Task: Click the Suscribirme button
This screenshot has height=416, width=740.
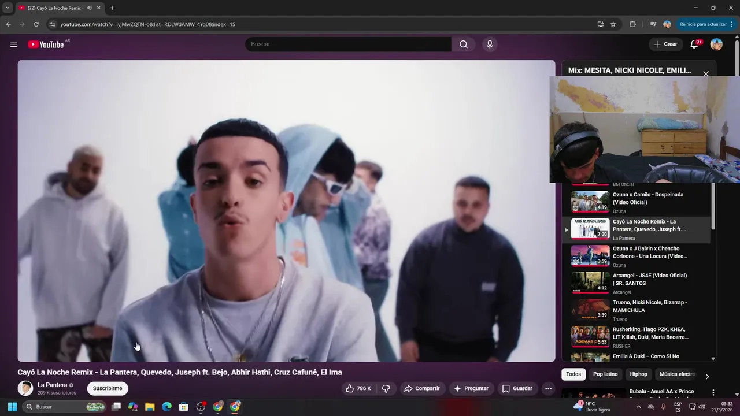Action: pyautogui.click(x=108, y=388)
